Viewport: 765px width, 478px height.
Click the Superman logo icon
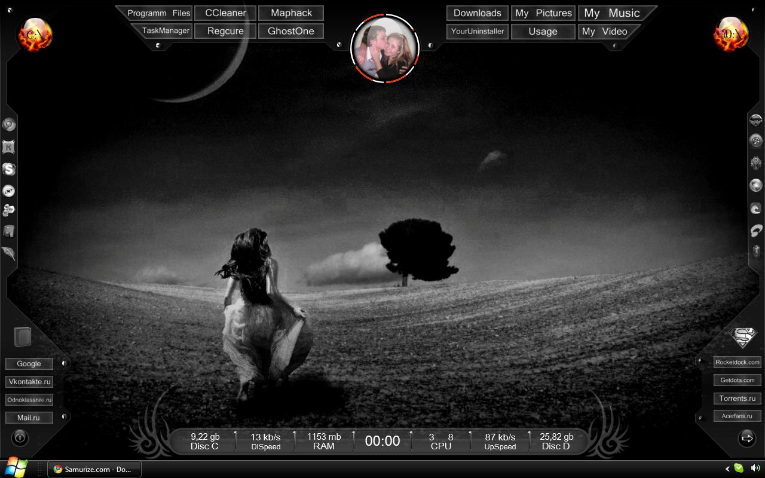click(743, 338)
